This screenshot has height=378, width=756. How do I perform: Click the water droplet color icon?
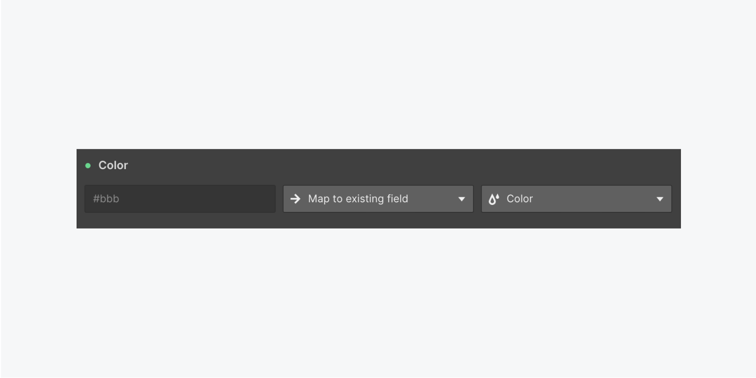(494, 199)
